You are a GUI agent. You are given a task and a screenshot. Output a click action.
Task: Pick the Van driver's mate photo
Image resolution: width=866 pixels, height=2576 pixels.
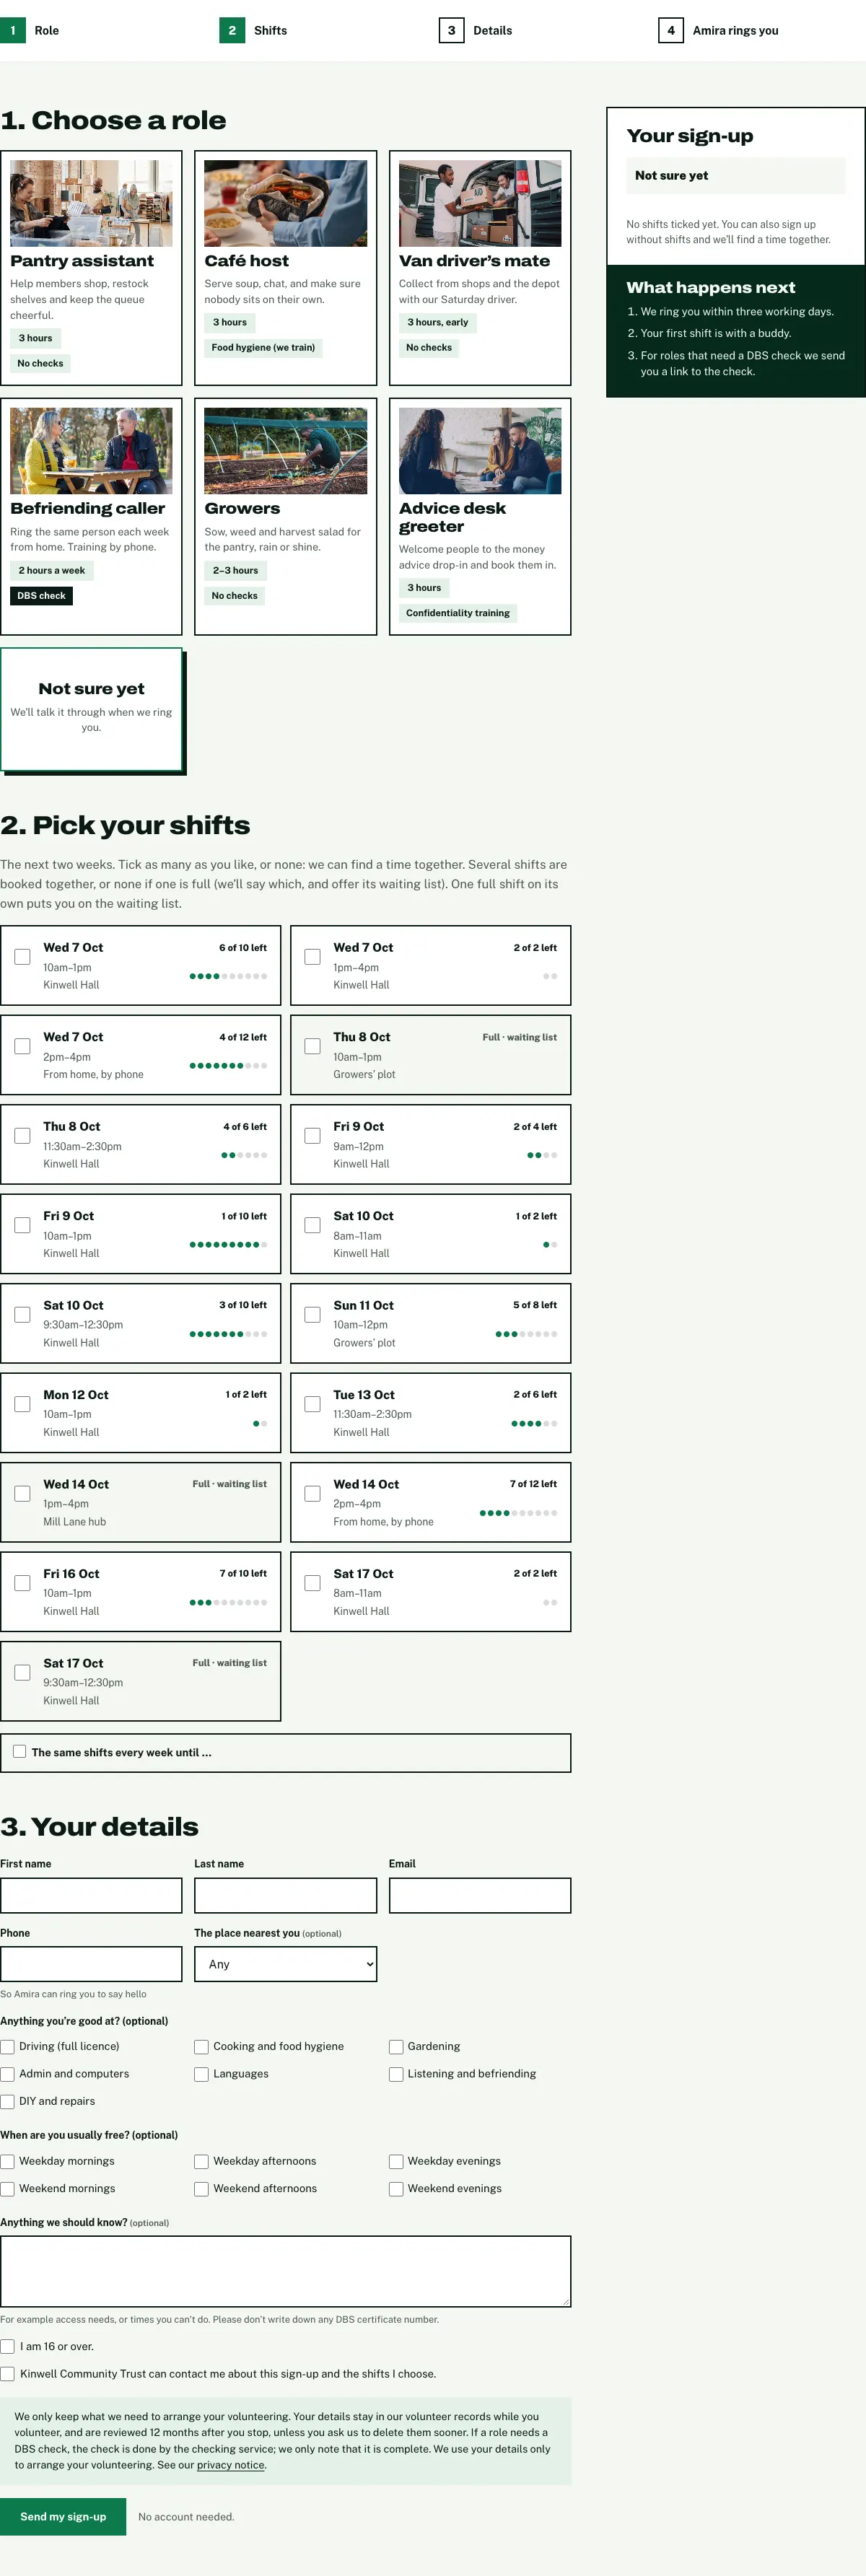[x=480, y=203]
